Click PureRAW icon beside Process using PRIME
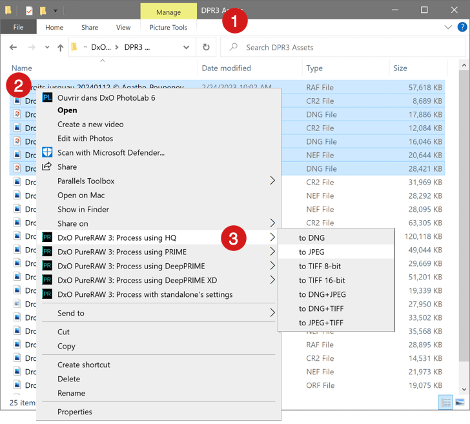This screenshot has height=424, width=470. tap(47, 252)
